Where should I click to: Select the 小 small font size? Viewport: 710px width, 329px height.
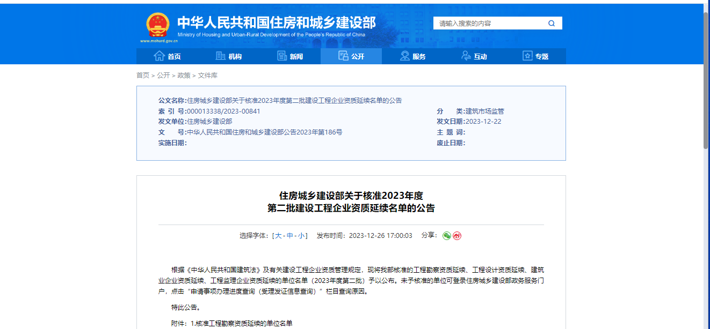pyautogui.click(x=301, y=236)
